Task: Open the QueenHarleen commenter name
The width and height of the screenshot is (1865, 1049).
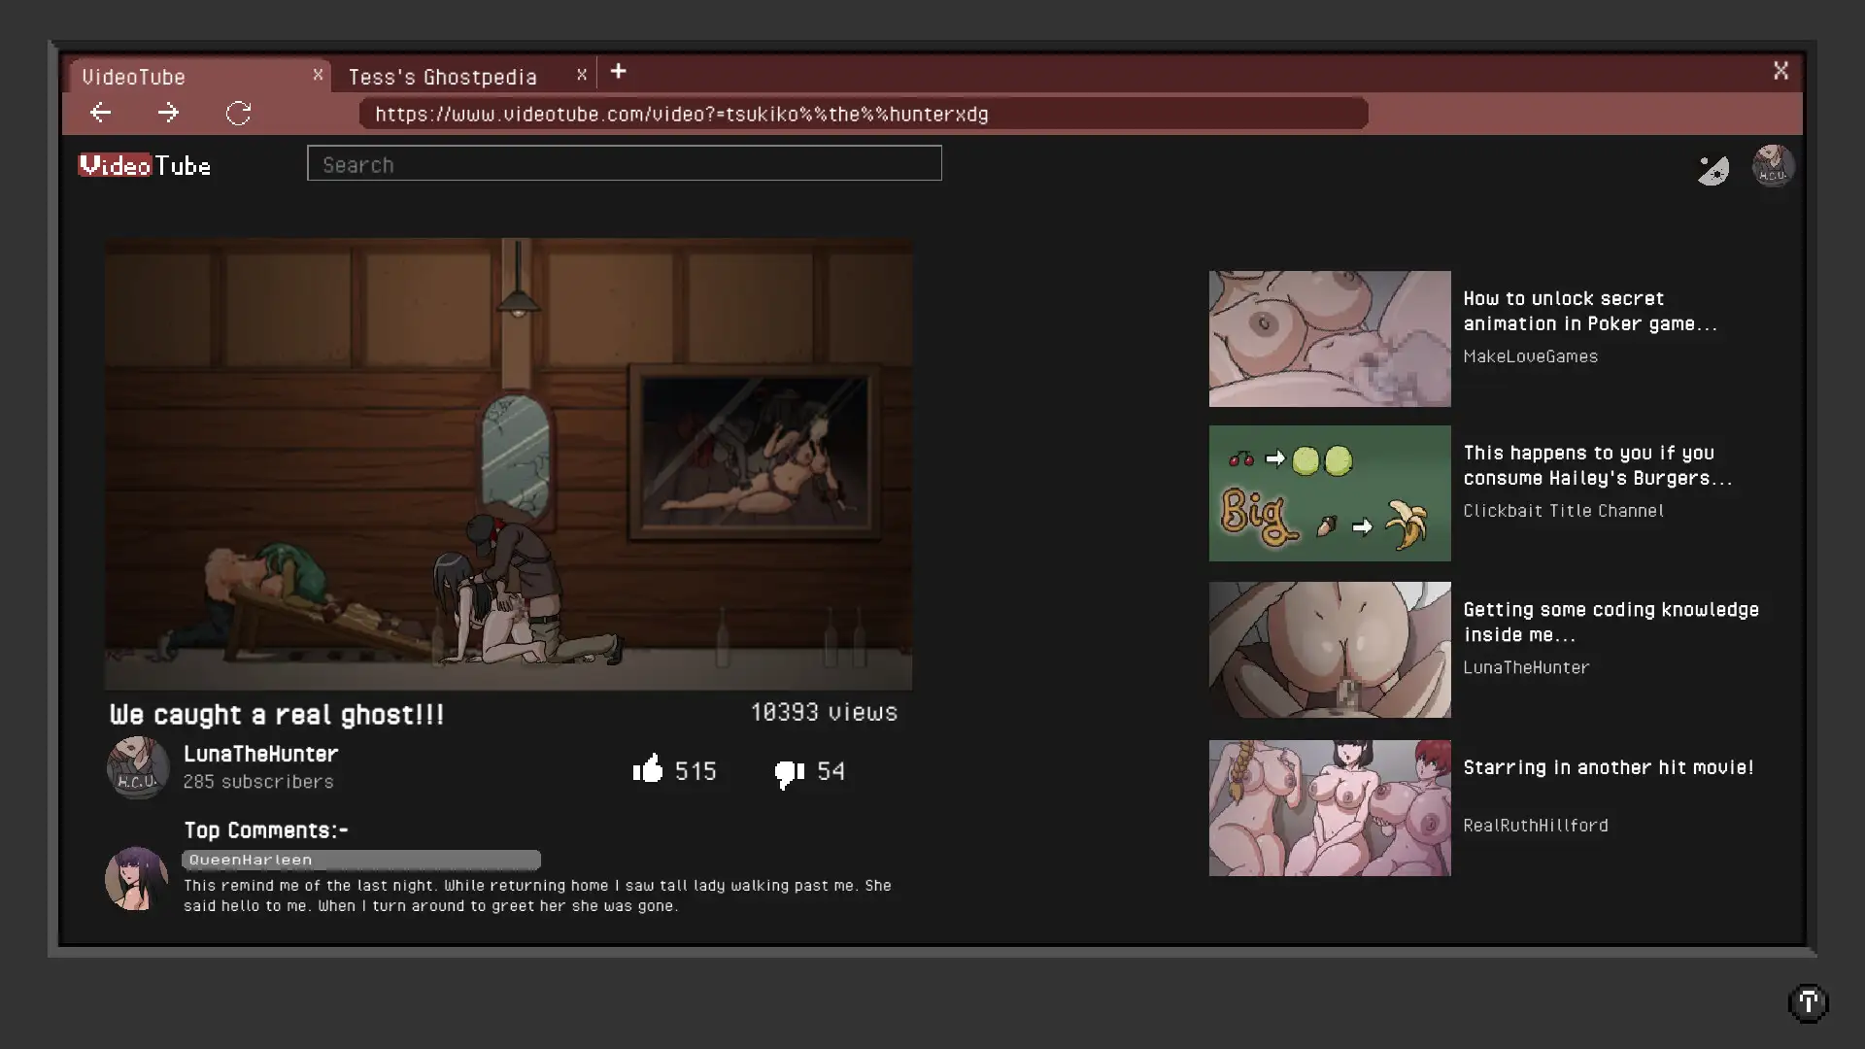Action: click(x=251, y=860)
